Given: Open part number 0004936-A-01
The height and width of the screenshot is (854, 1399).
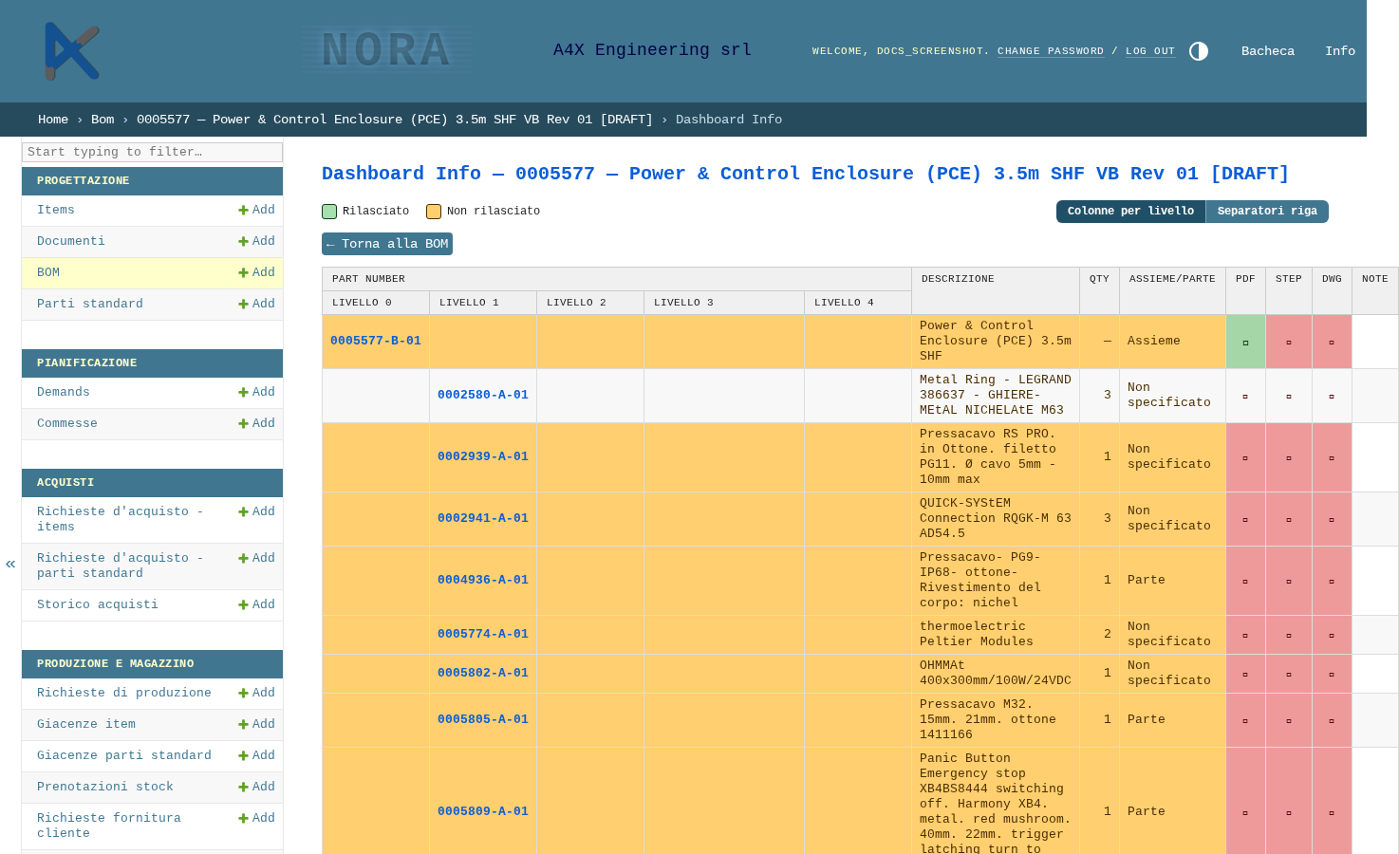Looking at the screenshot, I should (483, 580).
